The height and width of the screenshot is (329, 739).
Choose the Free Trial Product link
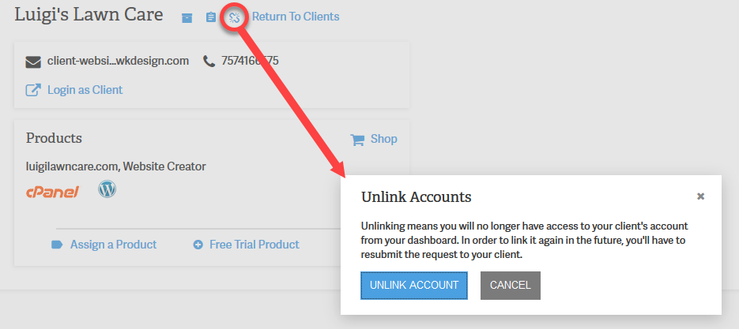click(254, 245)
